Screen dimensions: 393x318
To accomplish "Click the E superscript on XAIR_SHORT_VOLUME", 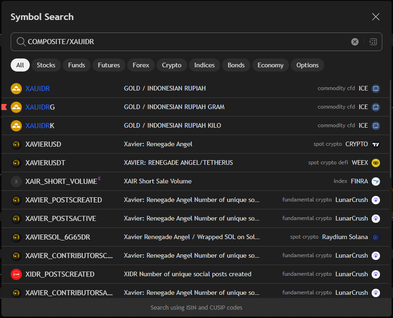I will [x=99, y=179].
